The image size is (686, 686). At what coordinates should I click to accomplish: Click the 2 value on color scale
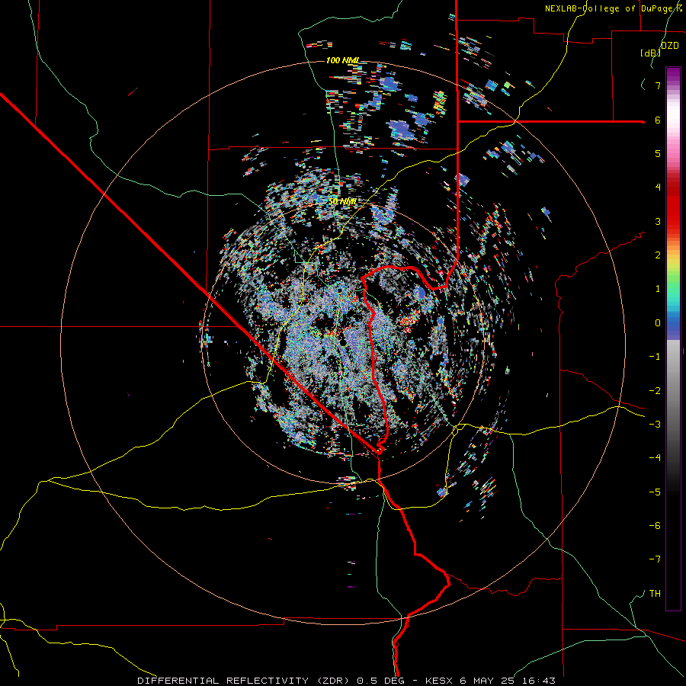pyautogui.click(x=658, y=255)
